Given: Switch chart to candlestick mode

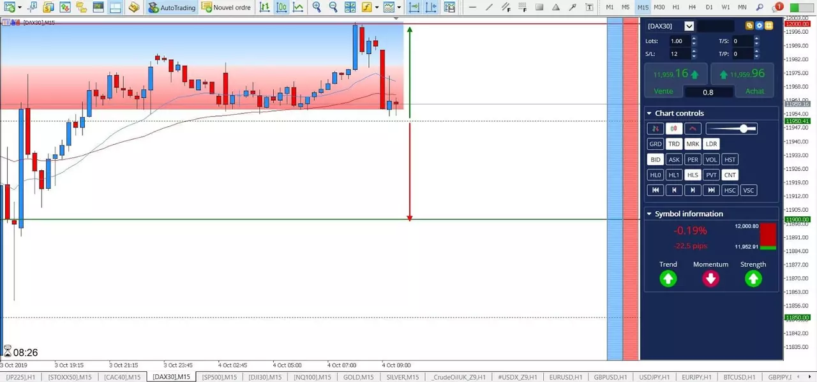Looking at the screenshot, I should point(281,7).
